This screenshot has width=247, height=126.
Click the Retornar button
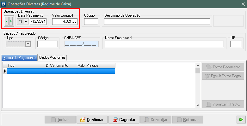pos(188,120)
